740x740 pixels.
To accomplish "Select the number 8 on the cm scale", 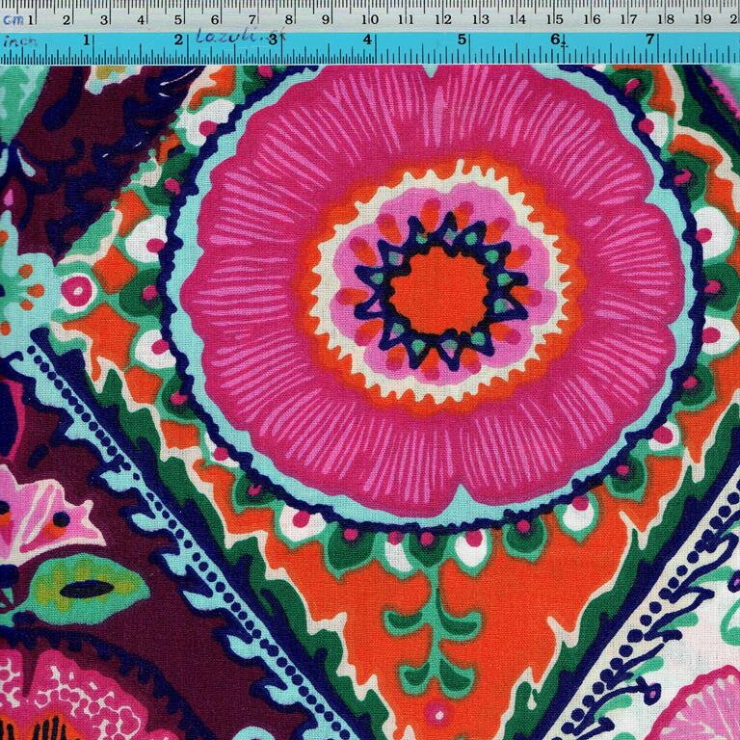I will [288, 20].
